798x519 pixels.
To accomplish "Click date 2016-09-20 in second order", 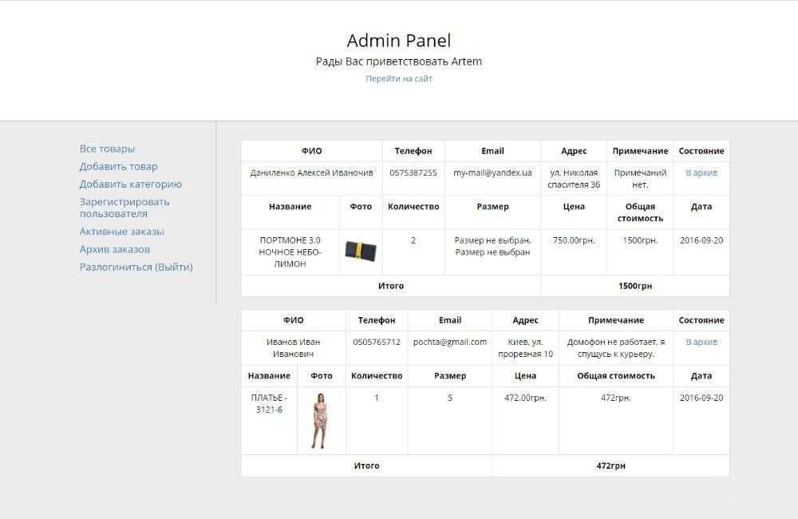I will coord(701,398).
